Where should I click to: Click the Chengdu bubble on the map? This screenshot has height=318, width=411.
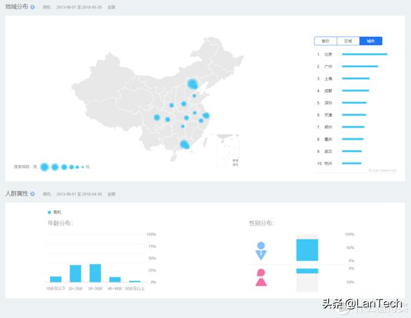point(157,117)
